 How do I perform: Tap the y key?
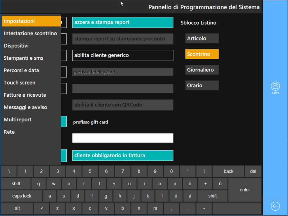click(x=114, y=183)
